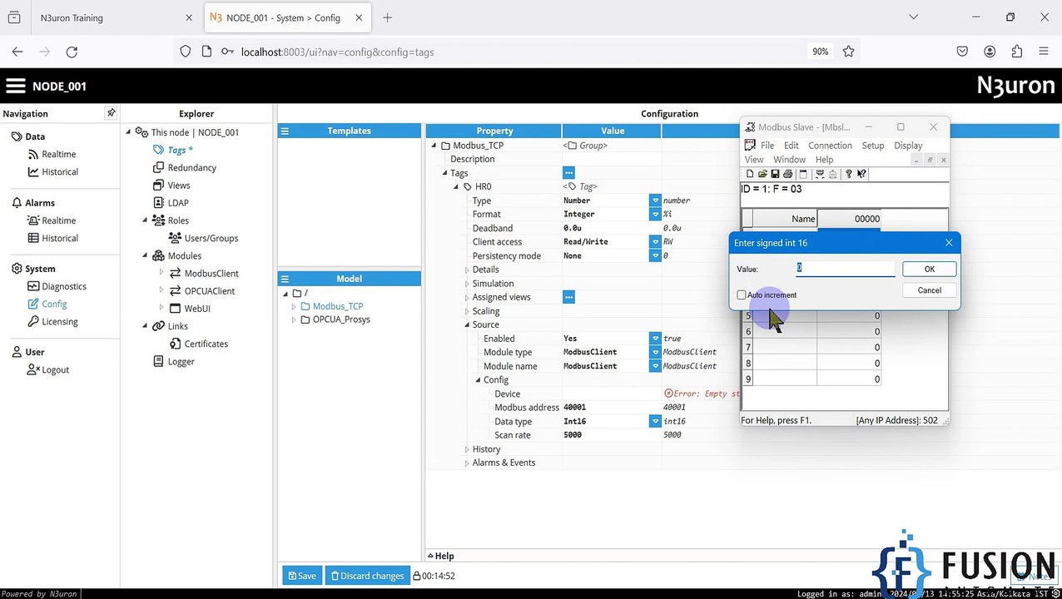This screenshot has width=1062, height=599.
Task: Open a new browser tab
Action: (387, 17)
